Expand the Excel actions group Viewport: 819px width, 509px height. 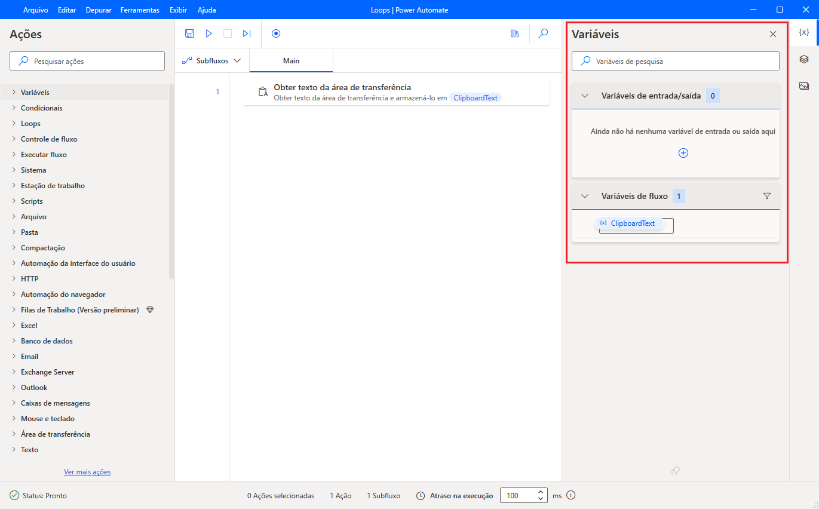click(14, 326)
